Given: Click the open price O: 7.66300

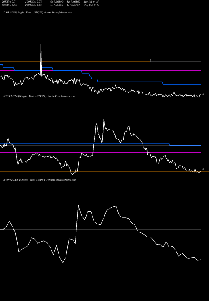Looking at the screenshot, I should (x=56, y=1).
